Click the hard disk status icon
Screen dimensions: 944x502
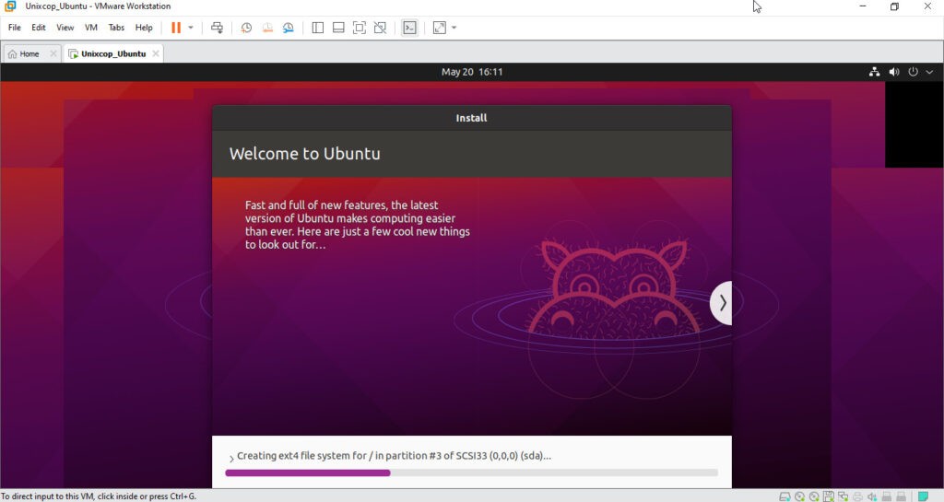[x=785, y=496]
